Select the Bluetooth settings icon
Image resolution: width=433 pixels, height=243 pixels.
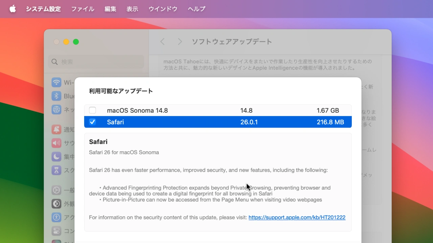(x=56, y=96)
